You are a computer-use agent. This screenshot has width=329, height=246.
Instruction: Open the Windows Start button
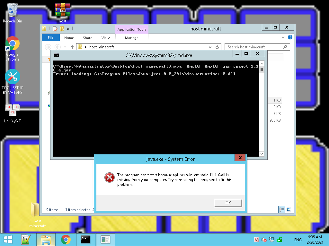point(8,240)
